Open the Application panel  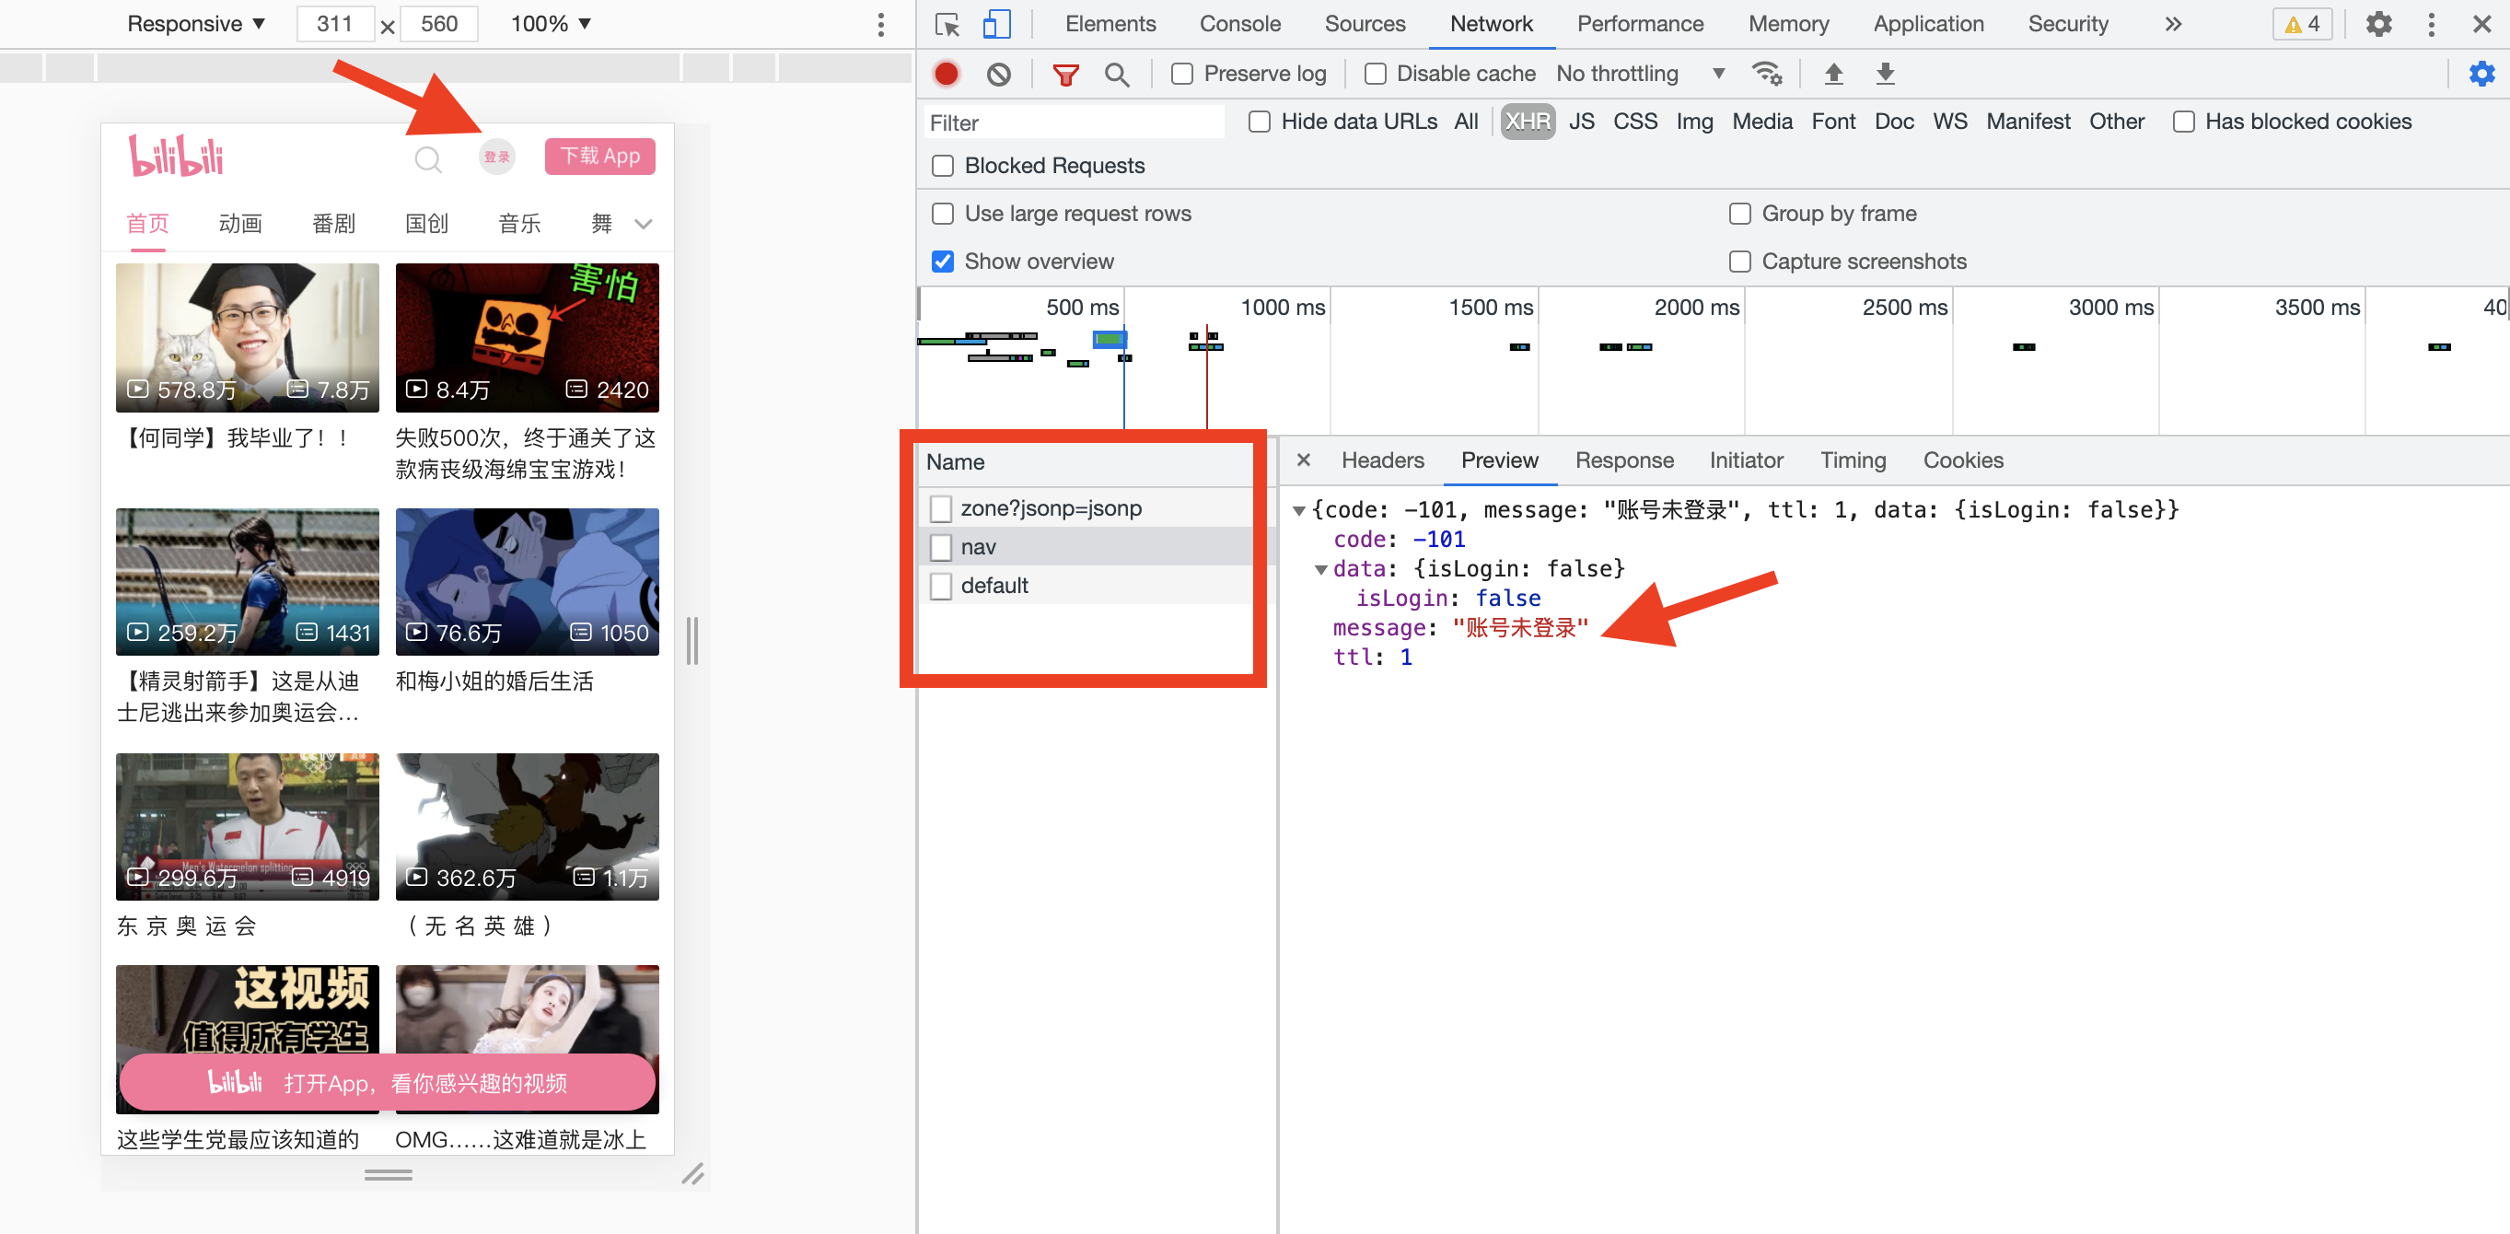(x=1927, y=23)
